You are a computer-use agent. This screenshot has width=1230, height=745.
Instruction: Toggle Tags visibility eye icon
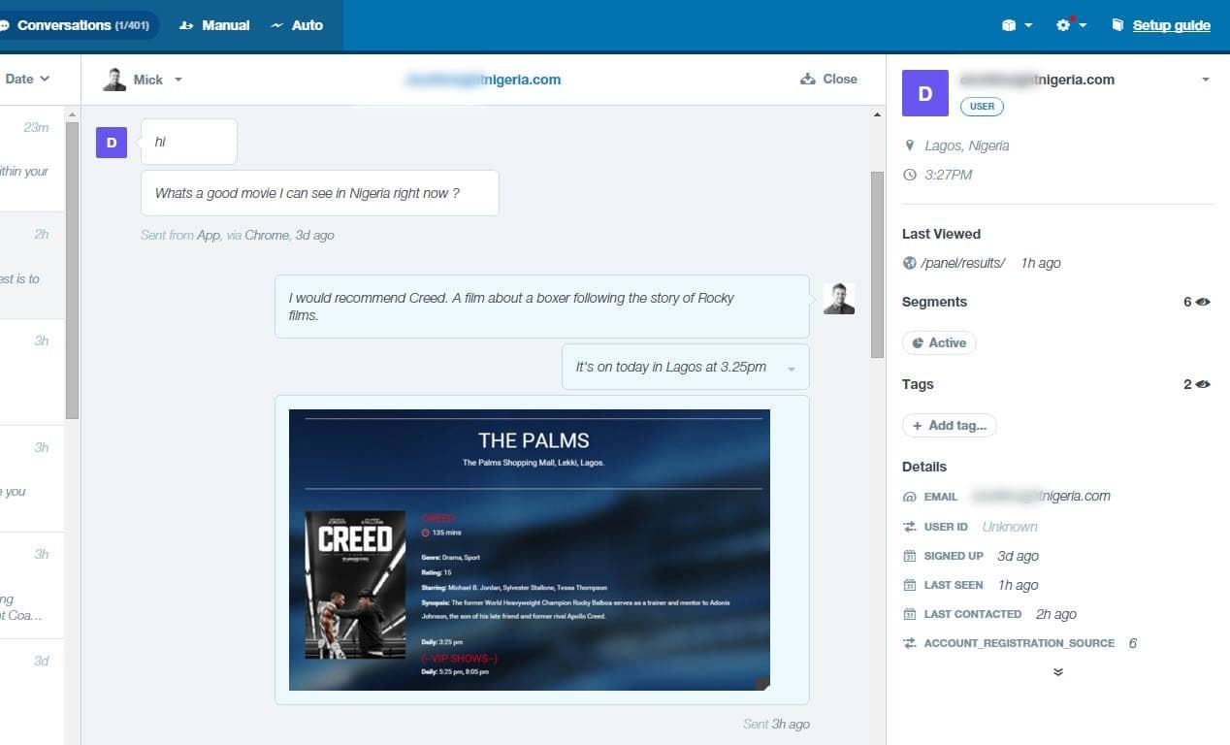coord(1203,384)
